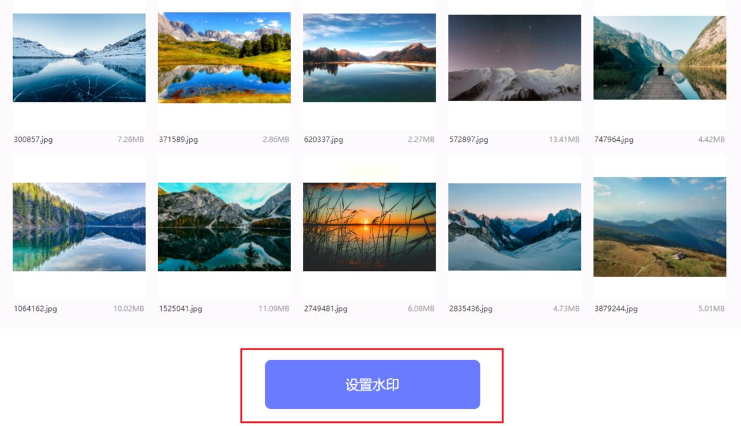741x426 pixels.
Task: Click the 747964.jpg file name label
Action: coord(614,140)
